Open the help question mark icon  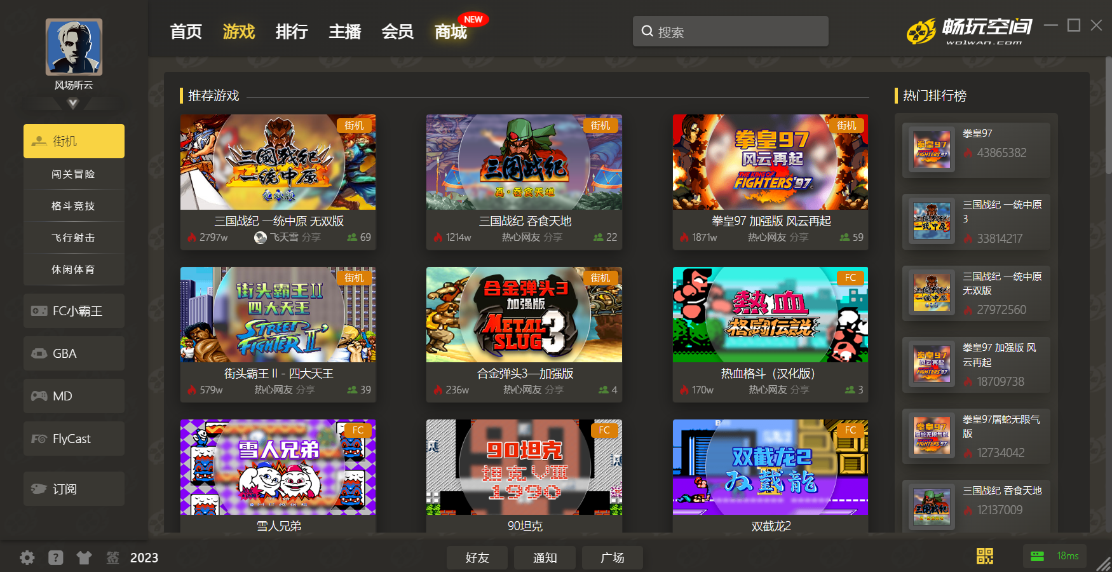(x=56, y=557)
